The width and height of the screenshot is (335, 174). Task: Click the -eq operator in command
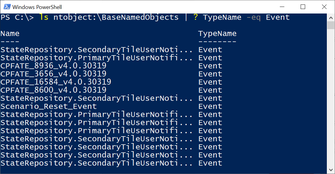(x=253, y=17)
